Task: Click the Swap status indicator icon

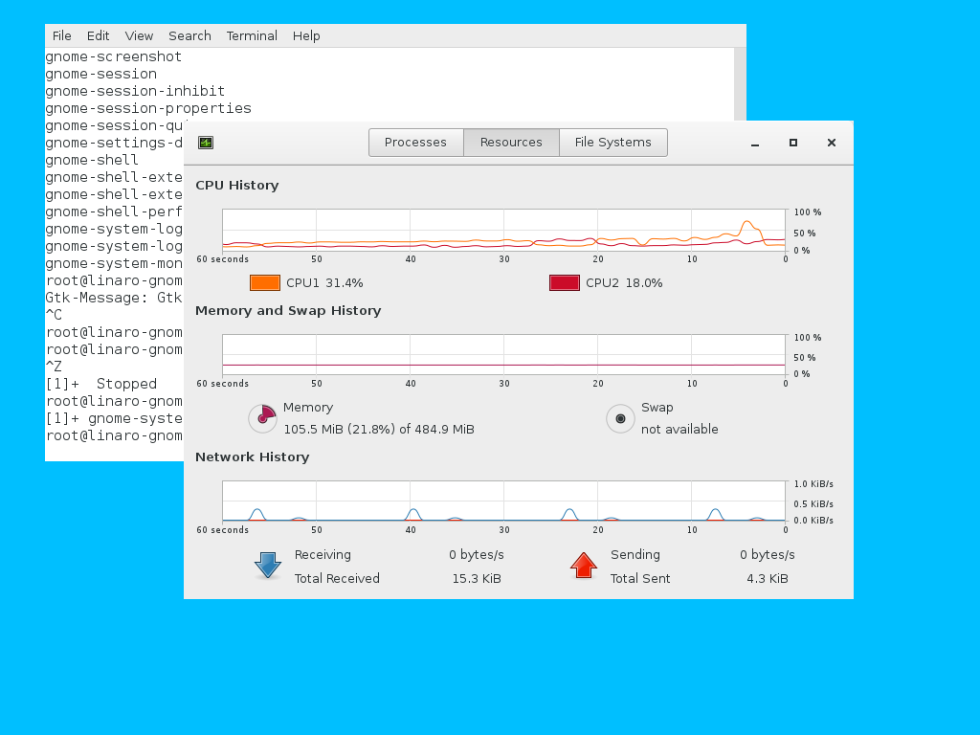Action: tap(620, 418)
